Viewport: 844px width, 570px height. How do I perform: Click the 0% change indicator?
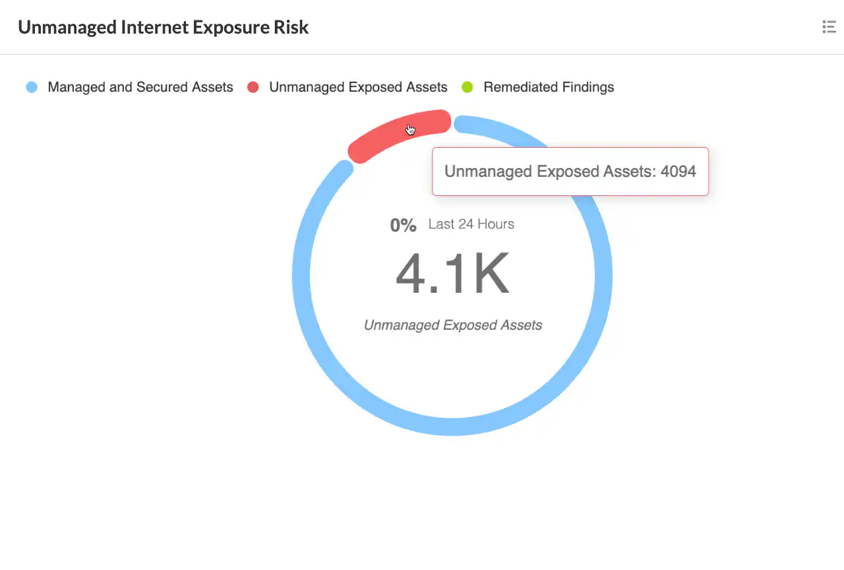403,225
